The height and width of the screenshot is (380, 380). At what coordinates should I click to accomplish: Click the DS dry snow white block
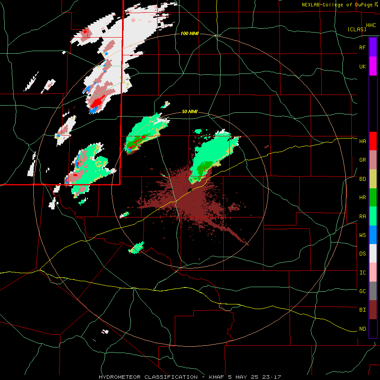(x=373, y=253)
